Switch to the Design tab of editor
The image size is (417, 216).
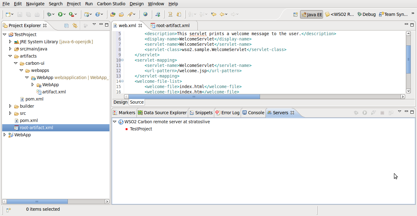click(x=120, y=102)
